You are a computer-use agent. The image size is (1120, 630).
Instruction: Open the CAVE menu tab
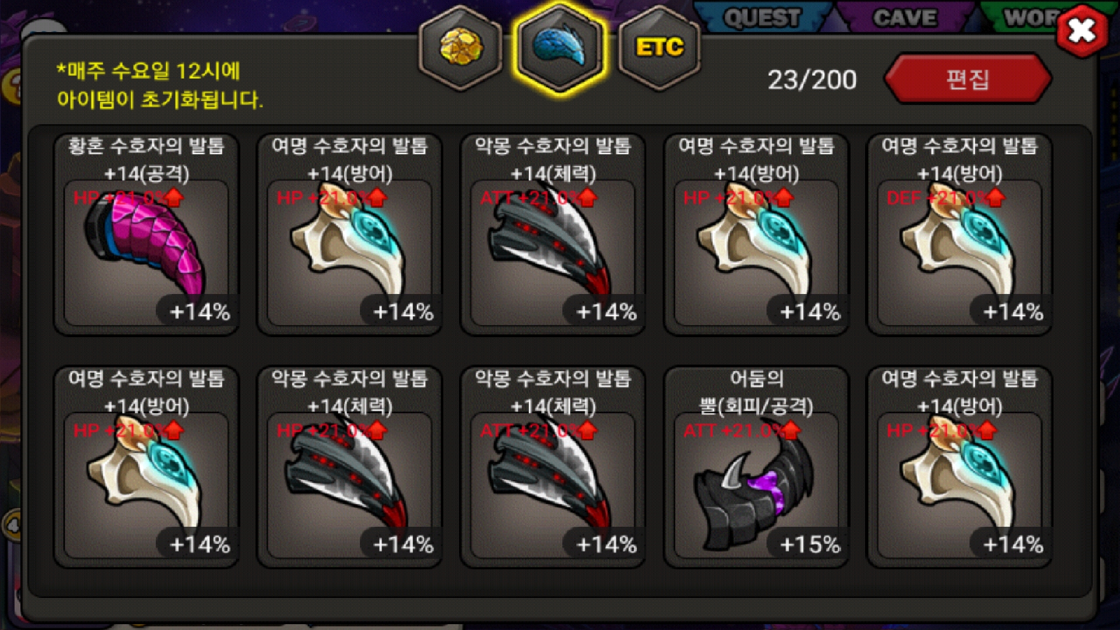905,17
